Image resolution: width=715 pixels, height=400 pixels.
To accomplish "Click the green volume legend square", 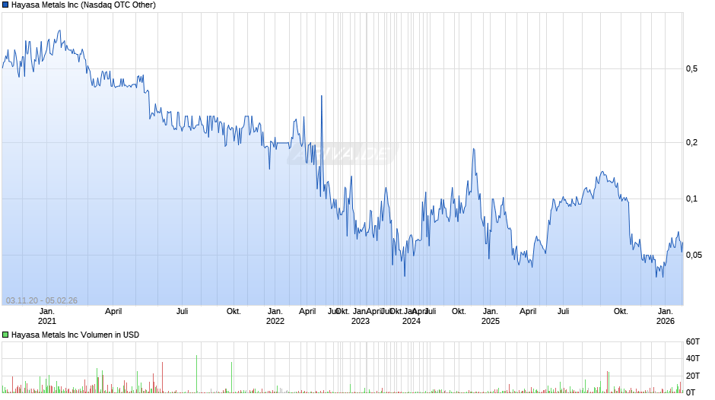I will (5, 335).
